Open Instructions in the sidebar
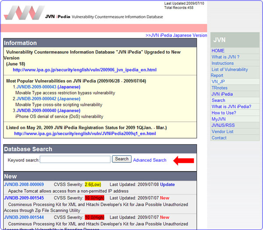 coord(223,63)
